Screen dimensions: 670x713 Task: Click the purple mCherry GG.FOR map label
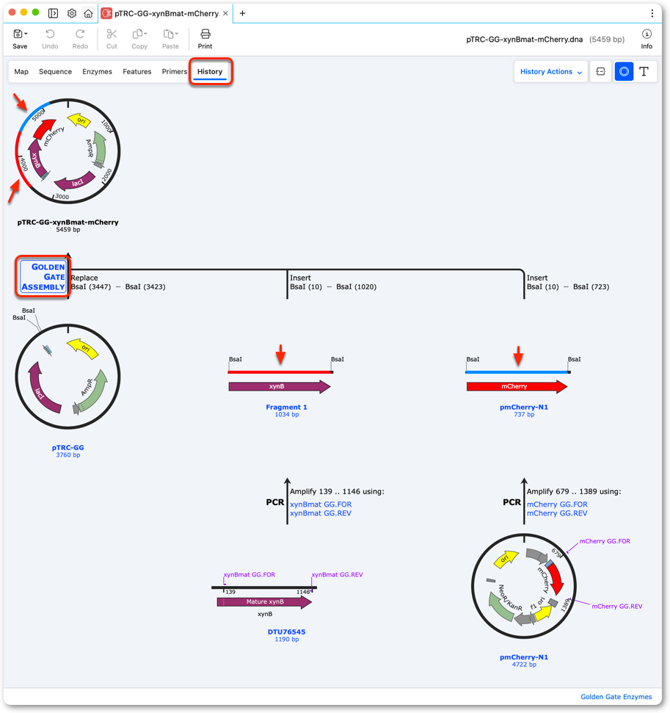point(605,541)
